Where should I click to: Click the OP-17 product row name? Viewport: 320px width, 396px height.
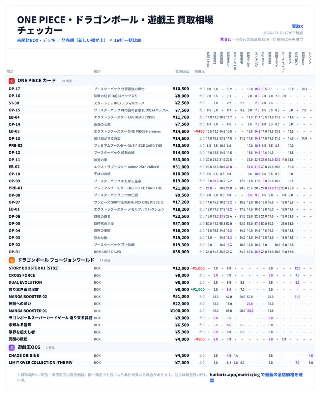[15, 89]
